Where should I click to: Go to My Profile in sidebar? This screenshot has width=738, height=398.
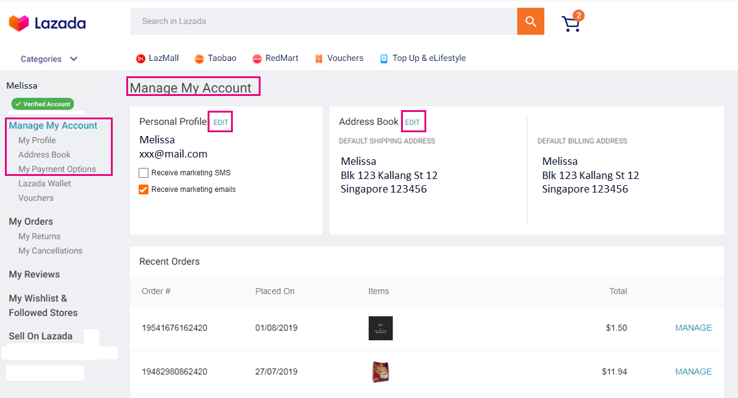pyautogui.click(x=37, y=140)
